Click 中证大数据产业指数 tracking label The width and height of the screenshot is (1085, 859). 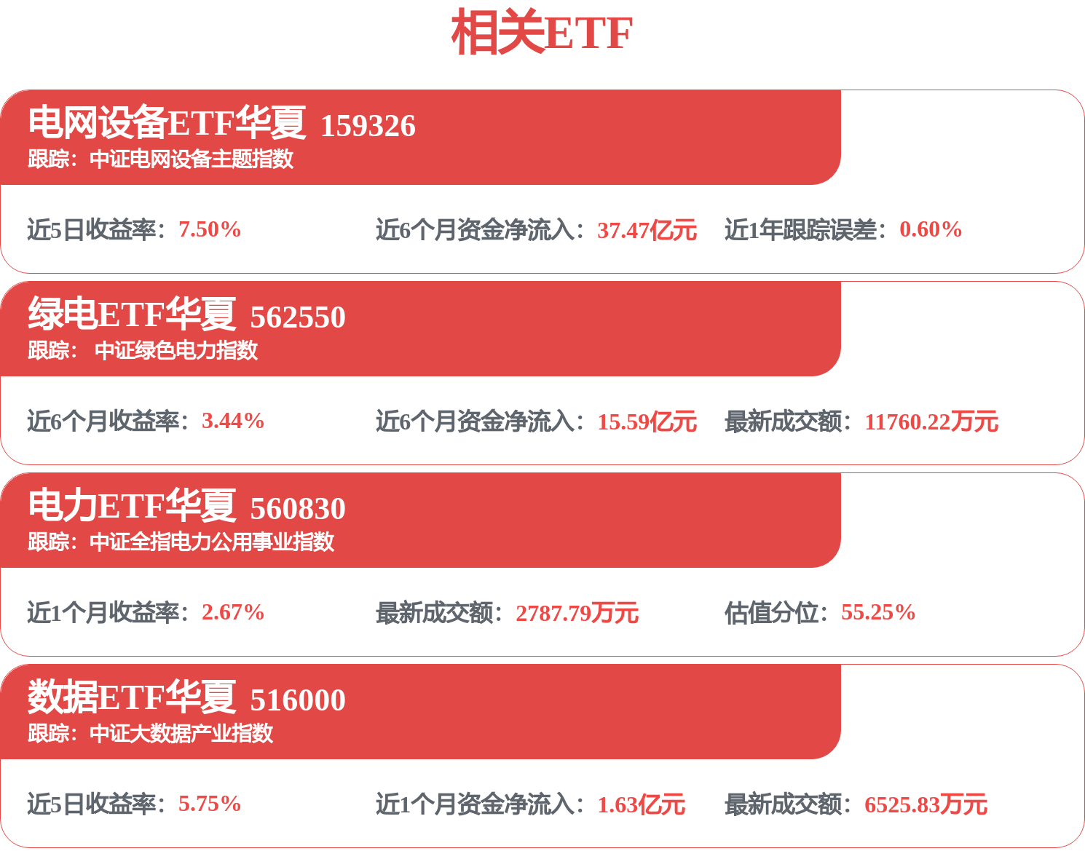181,733
